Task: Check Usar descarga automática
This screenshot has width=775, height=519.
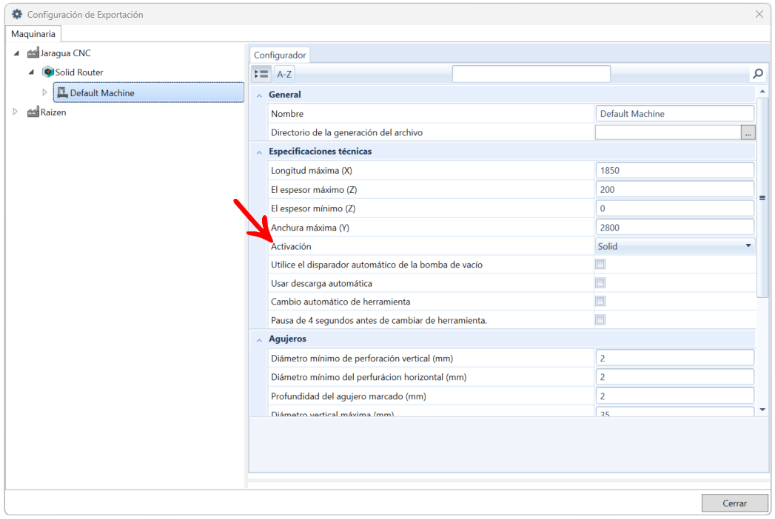Action: [x=600, y=283]
